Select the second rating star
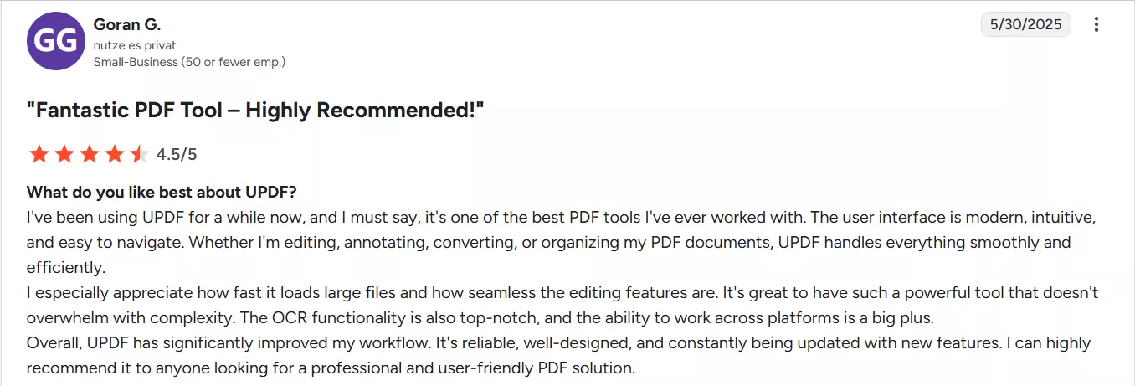 coord(64,154)
